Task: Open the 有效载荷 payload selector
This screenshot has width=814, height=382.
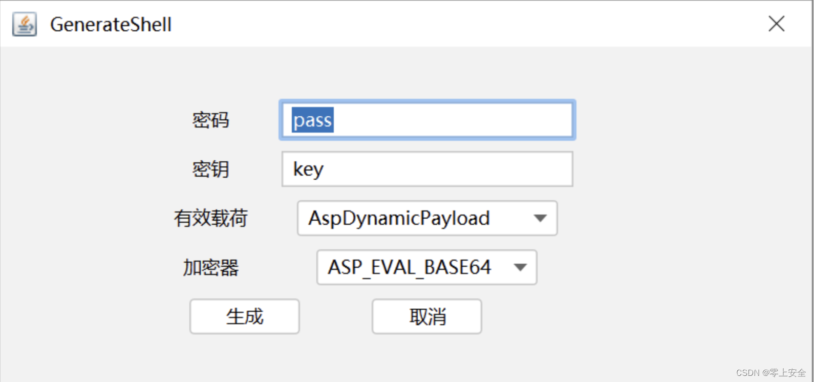Action: [426, 218]
